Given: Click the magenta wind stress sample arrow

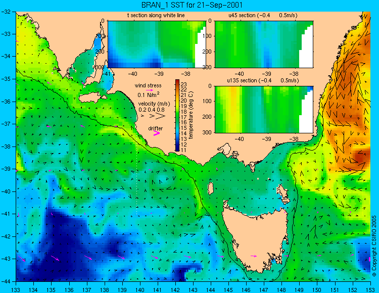Looking at the screenshot, I should 150,90.
